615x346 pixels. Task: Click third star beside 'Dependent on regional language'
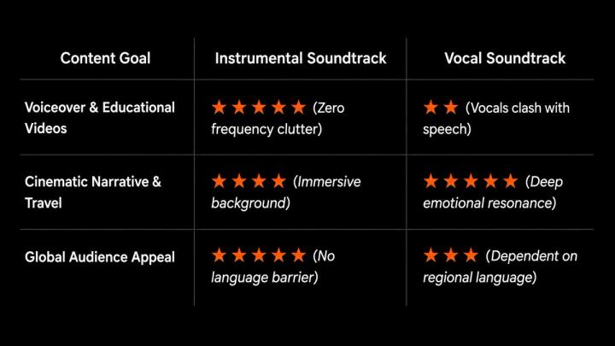coord(471,255)
